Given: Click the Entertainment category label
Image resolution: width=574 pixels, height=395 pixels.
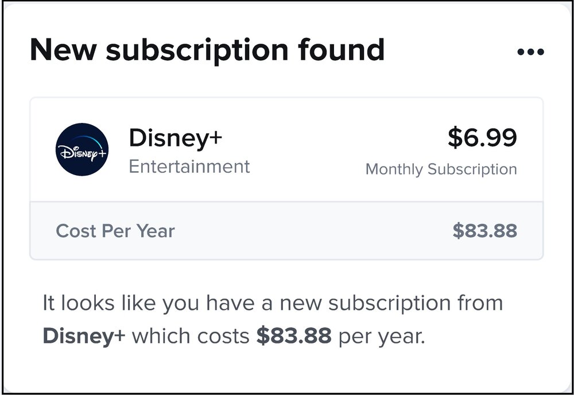Looking at the screenshot, I should tap(189, 166).
